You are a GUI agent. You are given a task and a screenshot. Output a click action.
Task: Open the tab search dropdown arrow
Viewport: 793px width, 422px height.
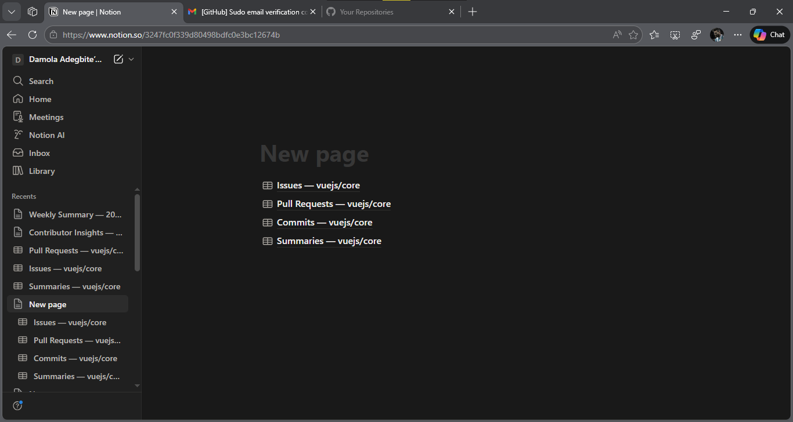(x=12, y=12)
